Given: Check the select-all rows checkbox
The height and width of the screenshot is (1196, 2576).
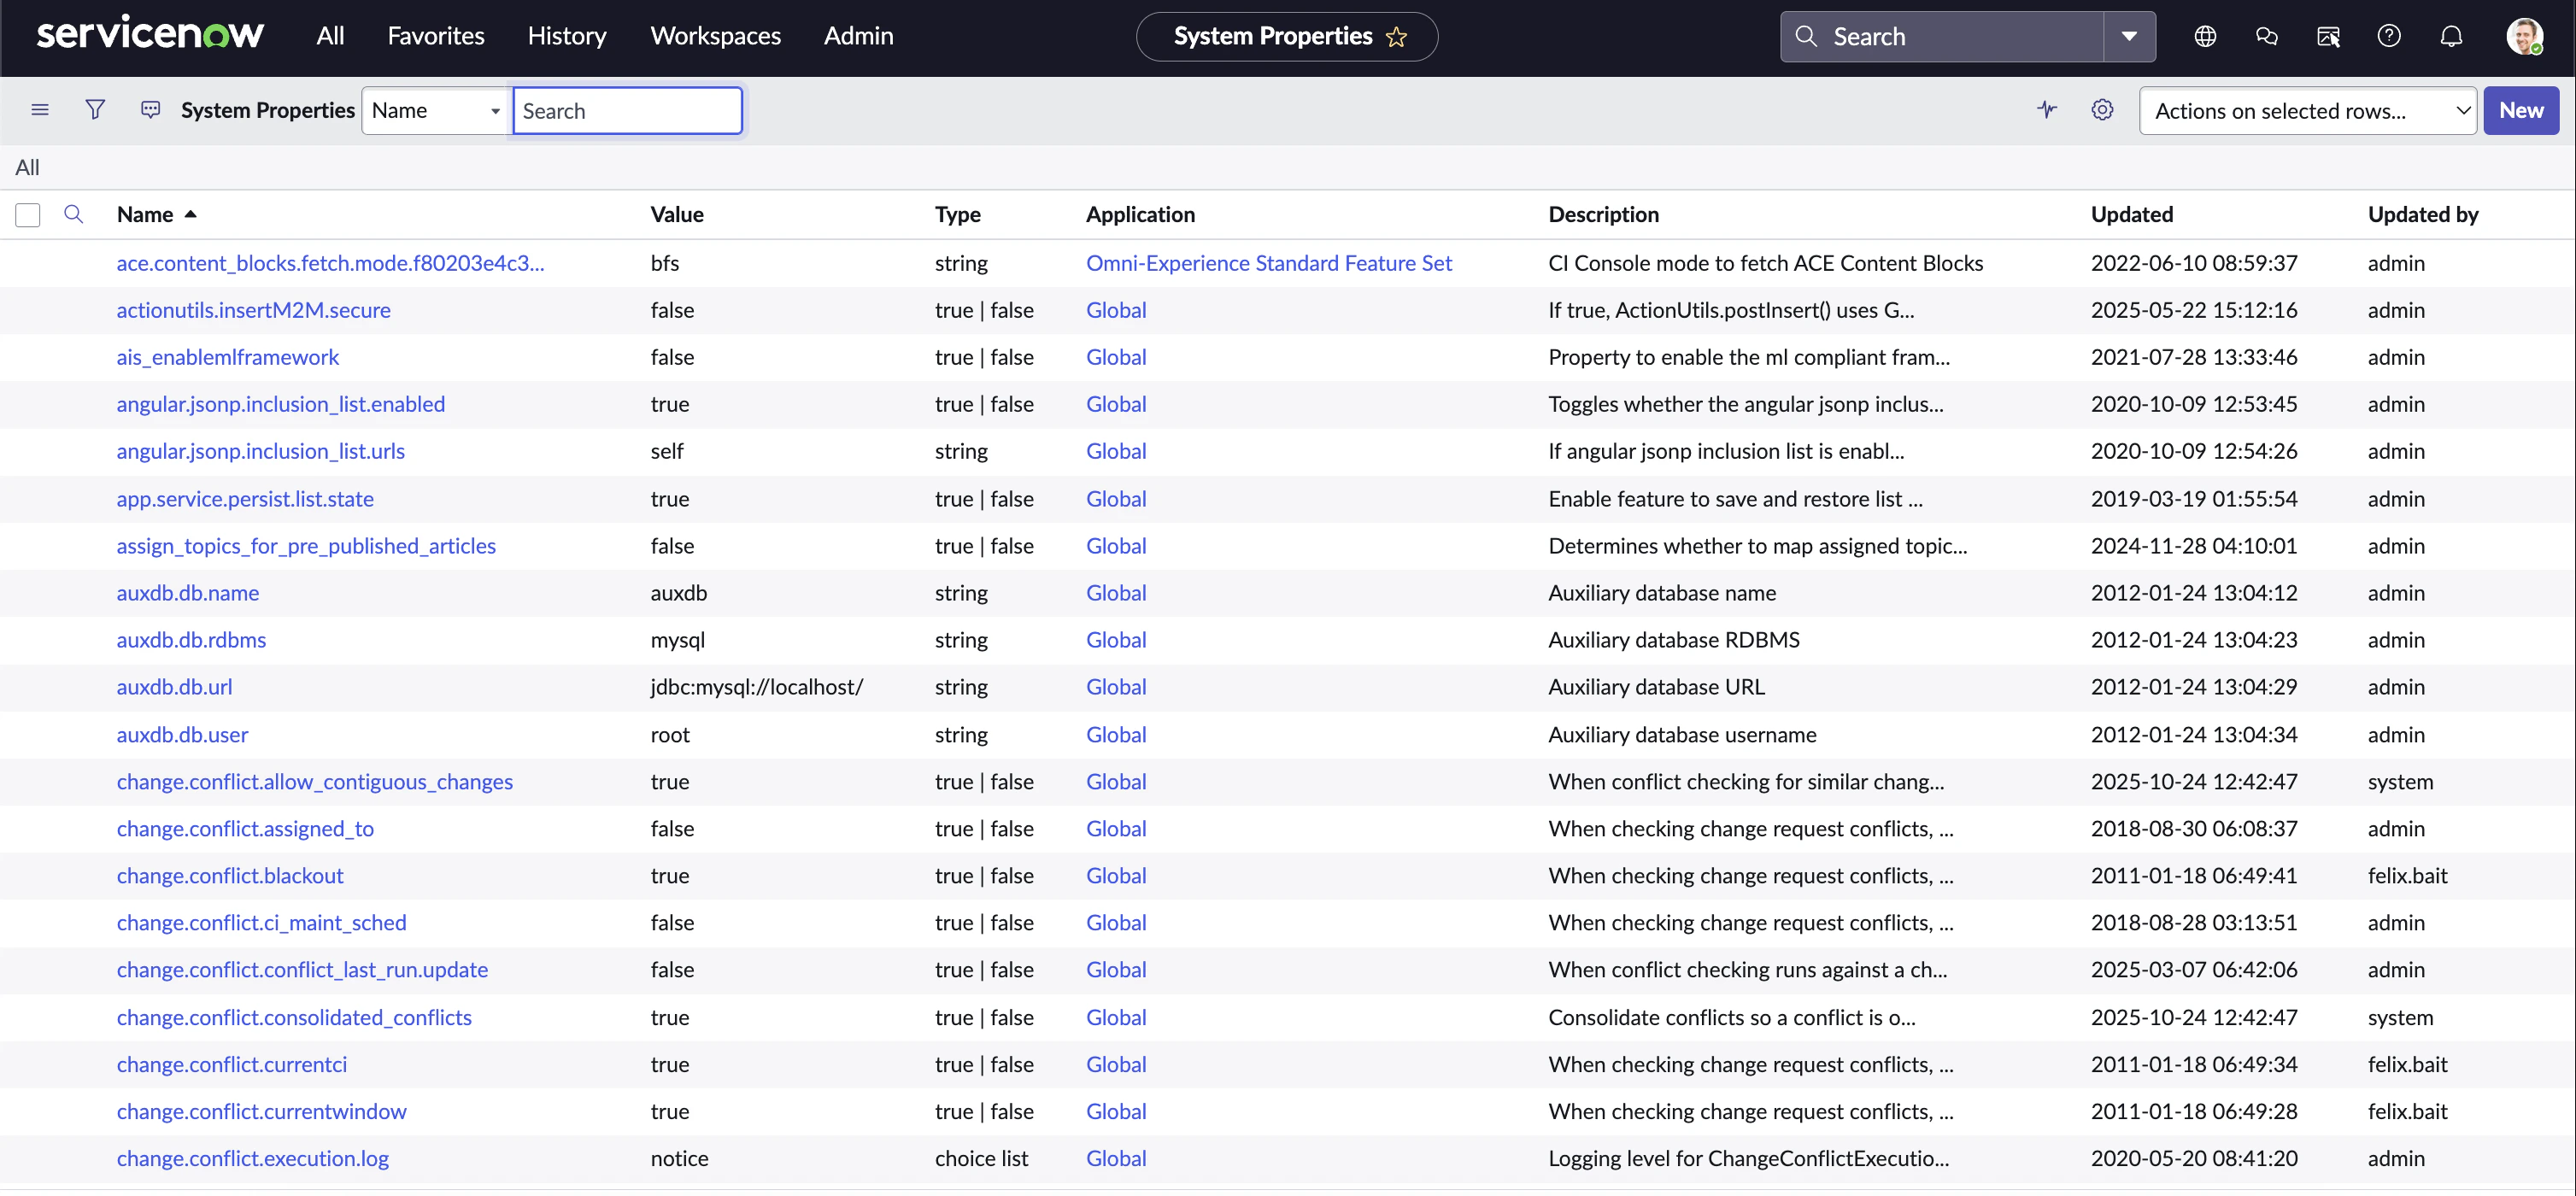Looking at the screenshot, I should [x=28, y=215].
